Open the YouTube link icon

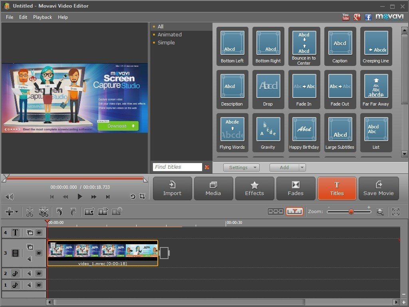[345, 17]
